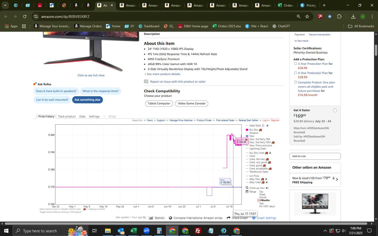Check the 4-Year Protection Plan box
The height and width of the screenshot is (236, 378).
(296, 73)
